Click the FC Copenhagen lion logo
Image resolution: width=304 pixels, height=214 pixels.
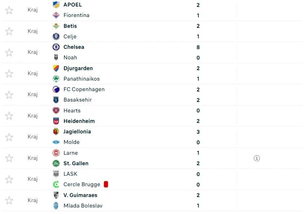coord(56,89)
